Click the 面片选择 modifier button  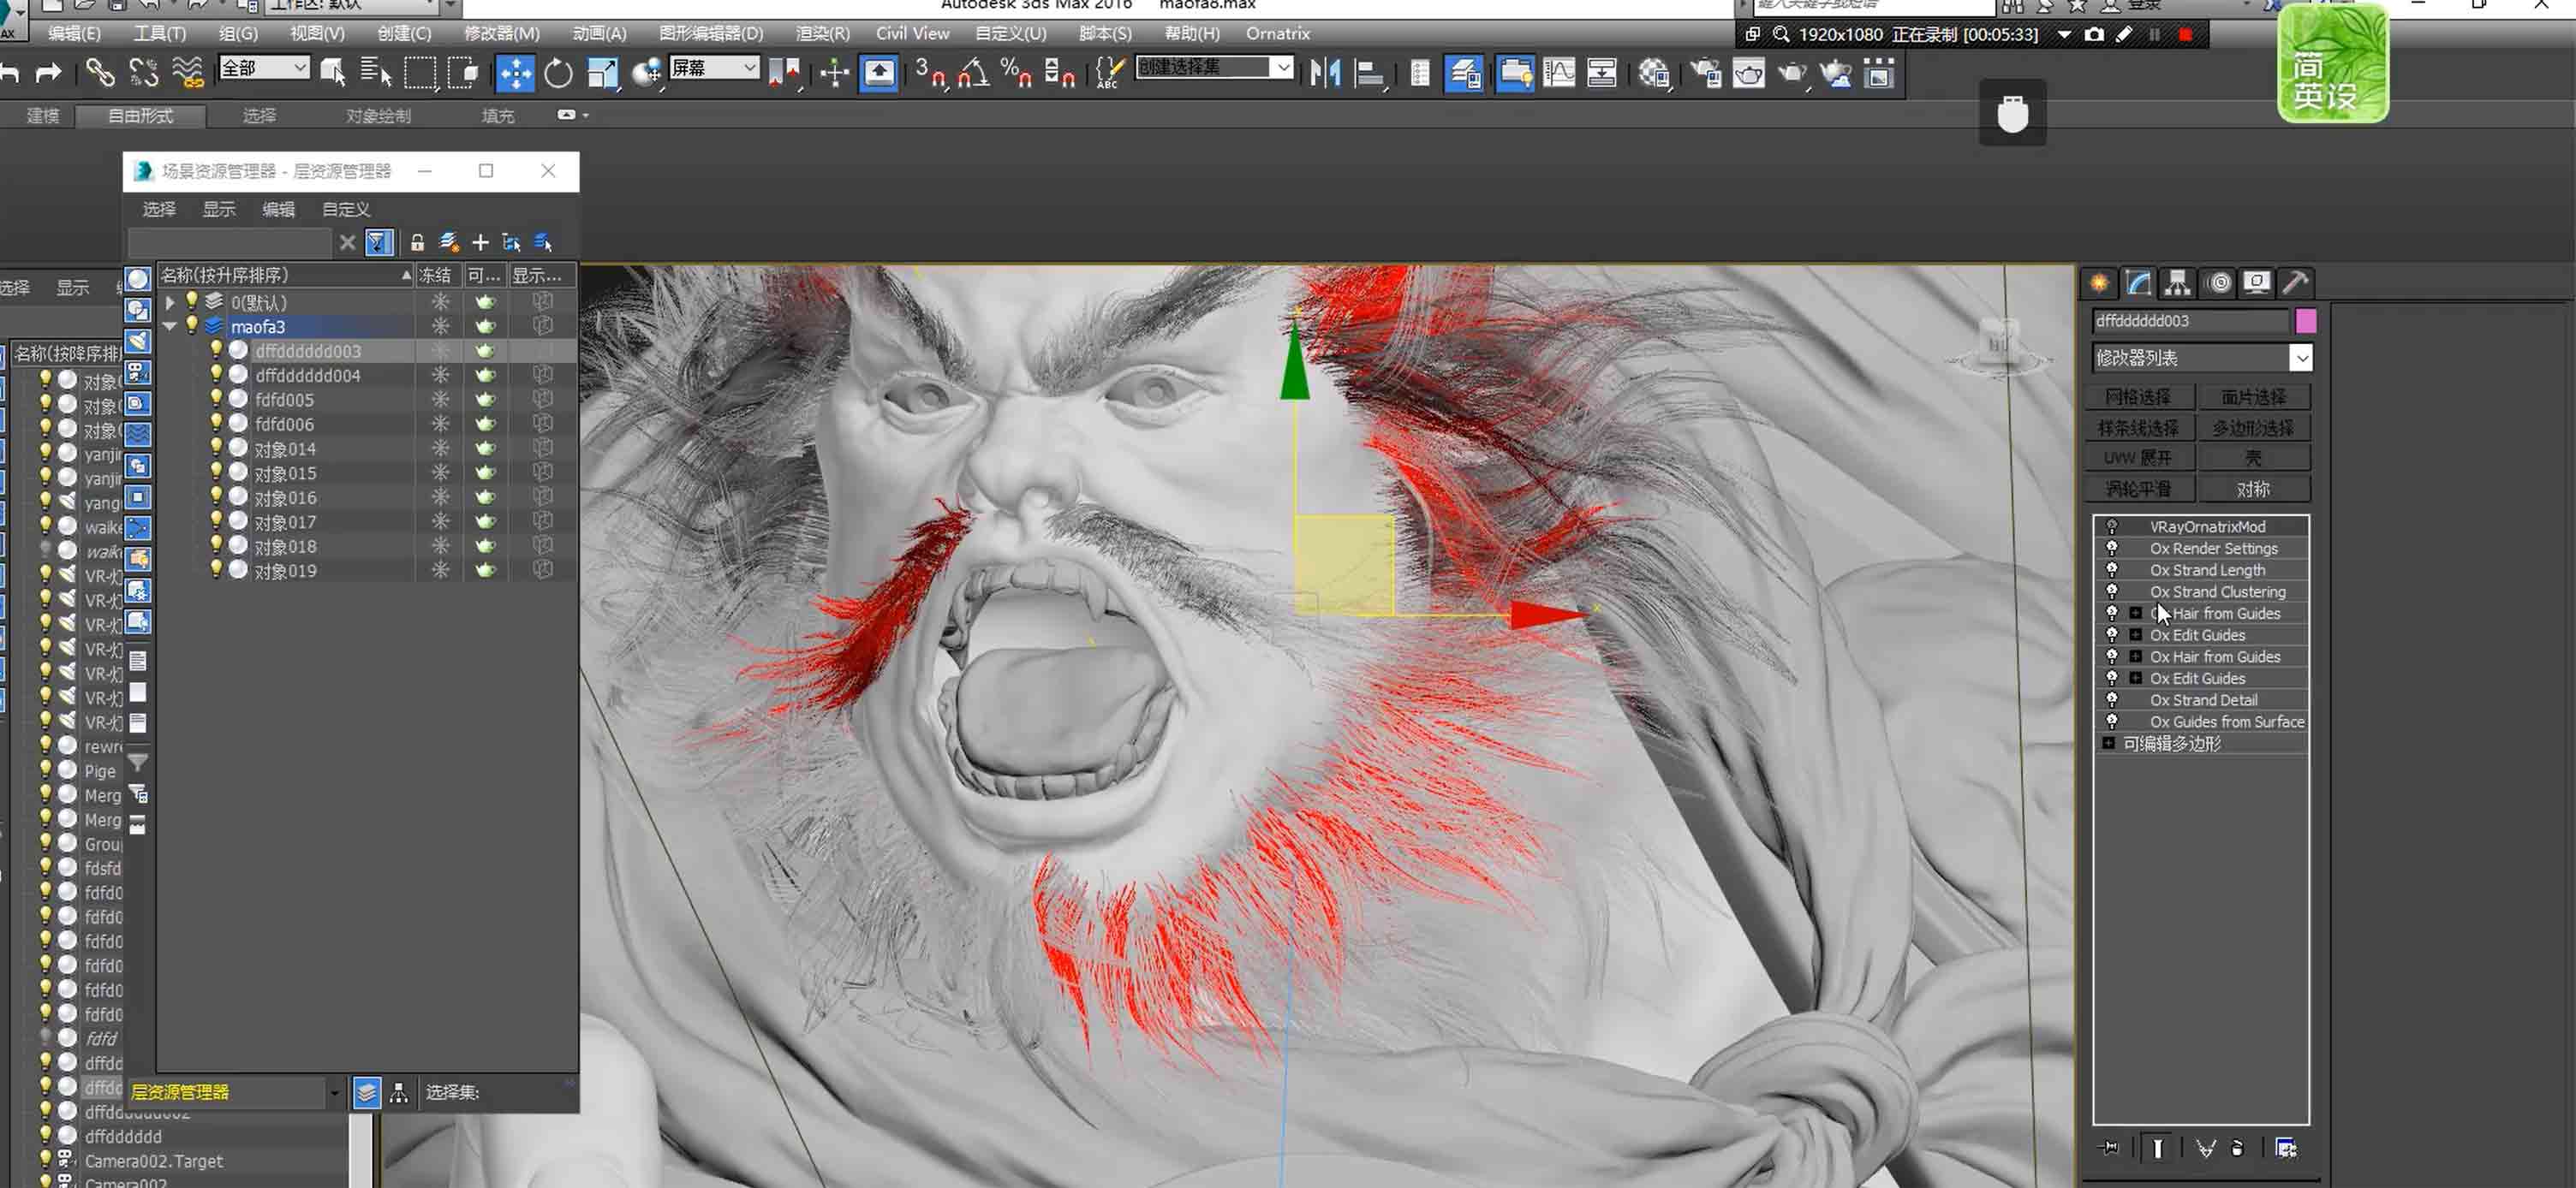click(2253, 396)
